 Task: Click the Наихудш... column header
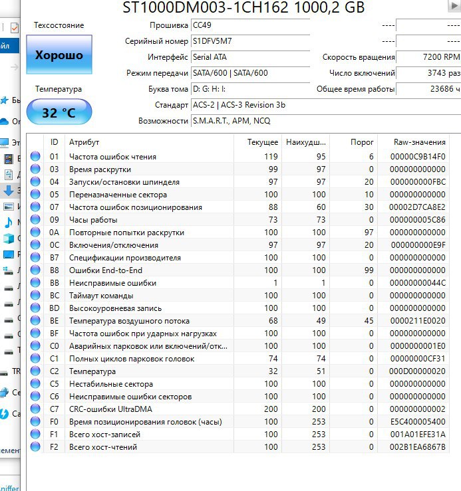(305, 142)
